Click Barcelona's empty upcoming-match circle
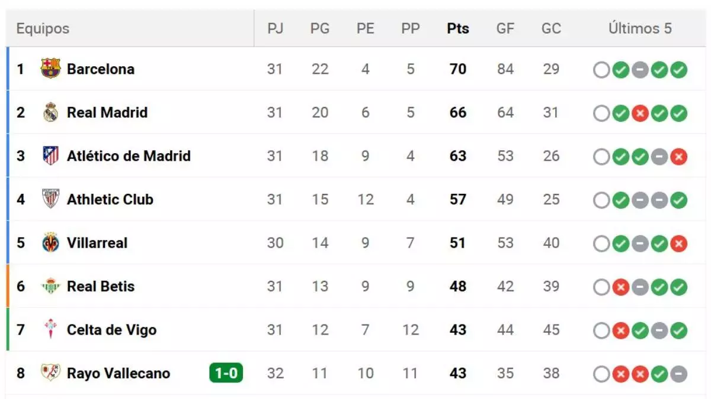 (x=601, y=69)
